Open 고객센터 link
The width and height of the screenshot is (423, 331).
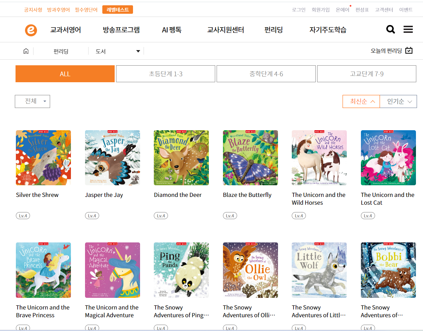click(384, 10)
